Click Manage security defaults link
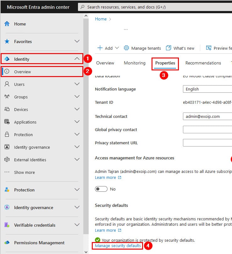The height and width of the screenshot is (254, 232). [118, 246]
